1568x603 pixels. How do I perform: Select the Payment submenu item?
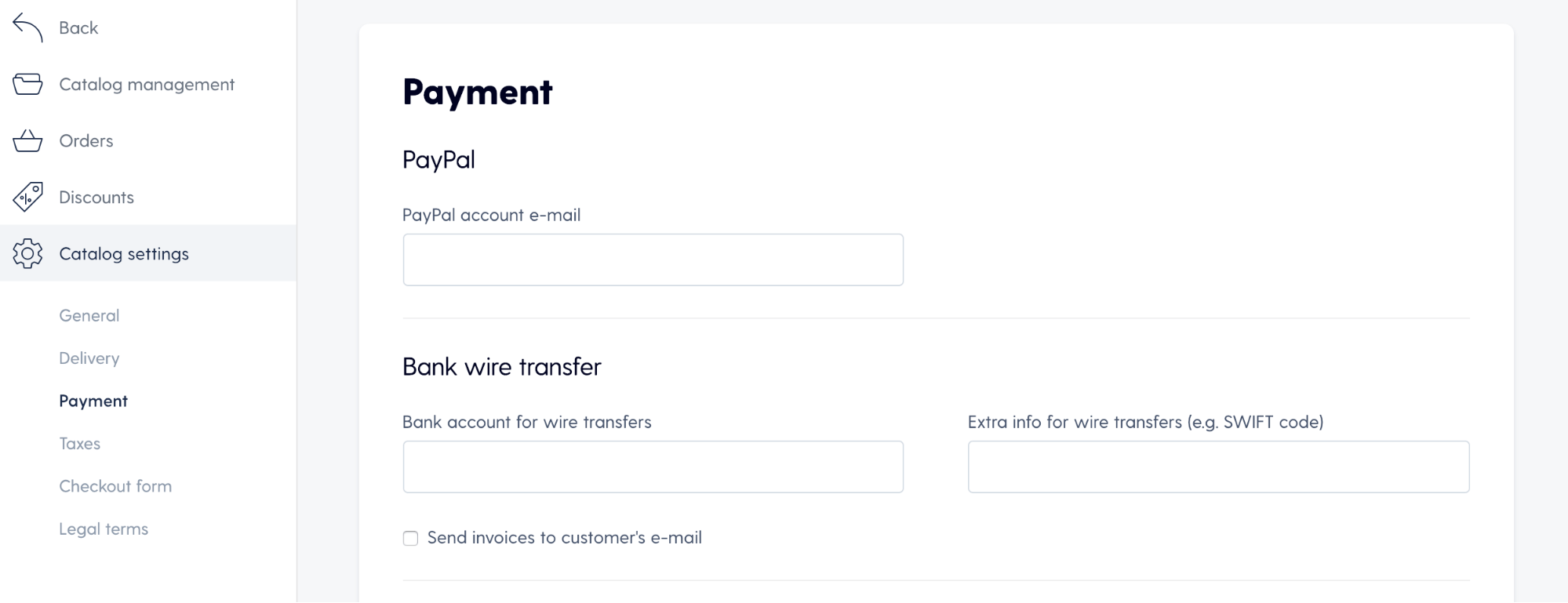(93, 401)
